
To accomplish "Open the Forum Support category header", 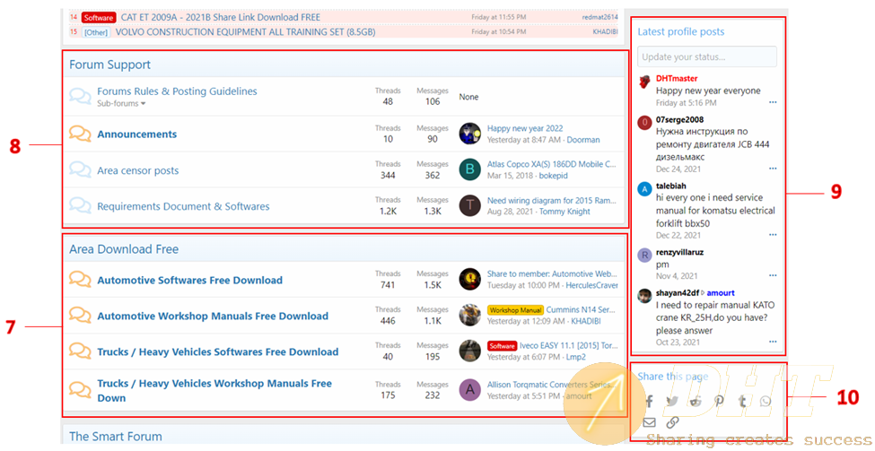I will 109,65.
